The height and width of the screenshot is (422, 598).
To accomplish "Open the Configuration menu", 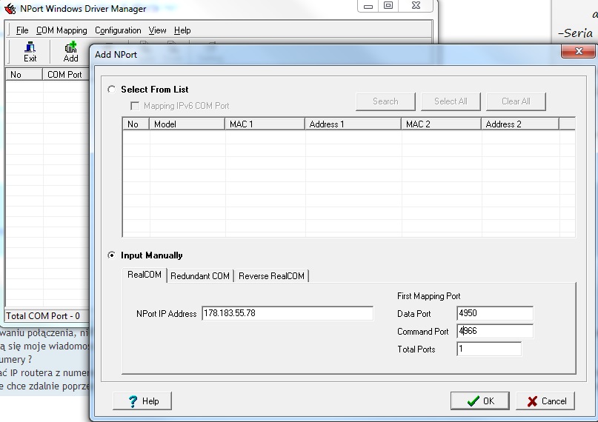I will pos(118,30).
